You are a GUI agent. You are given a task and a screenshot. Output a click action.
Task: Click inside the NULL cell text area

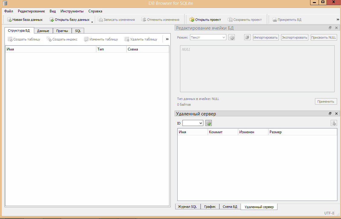pos(257,69)
